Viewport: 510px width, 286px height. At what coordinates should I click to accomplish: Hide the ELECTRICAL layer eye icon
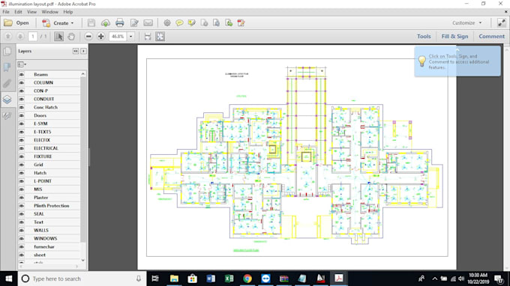(22, 148)
